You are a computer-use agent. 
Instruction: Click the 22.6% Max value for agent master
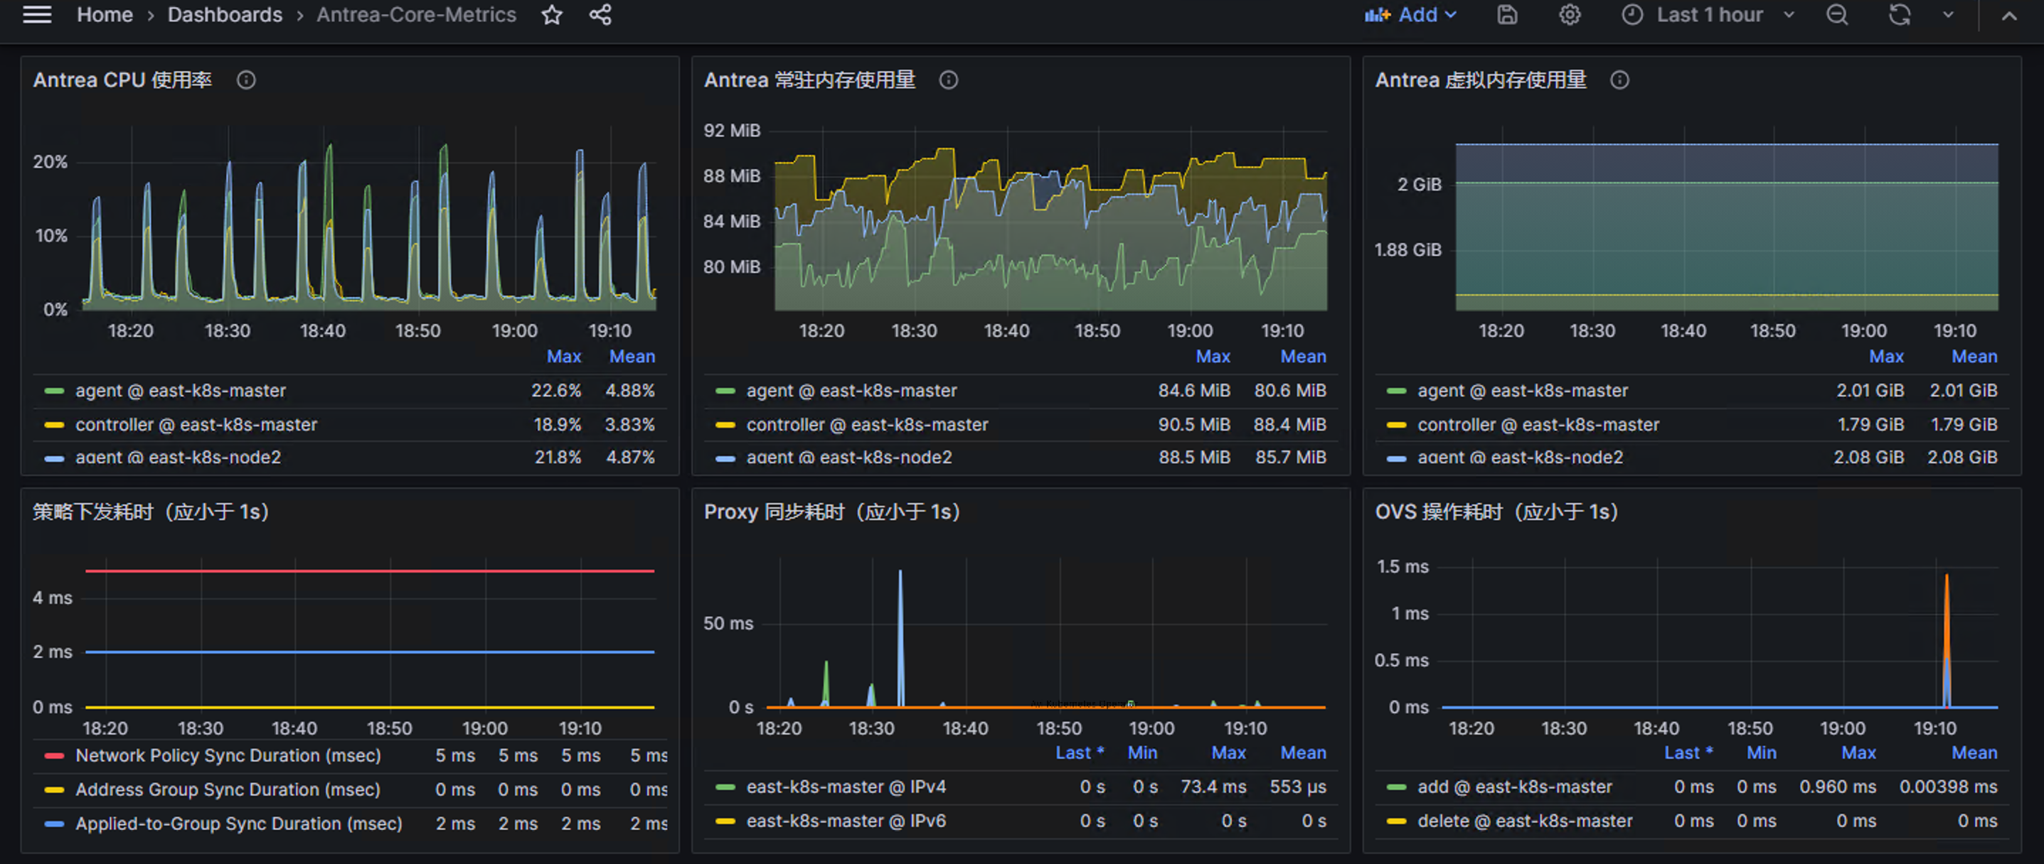coord(556,391)
